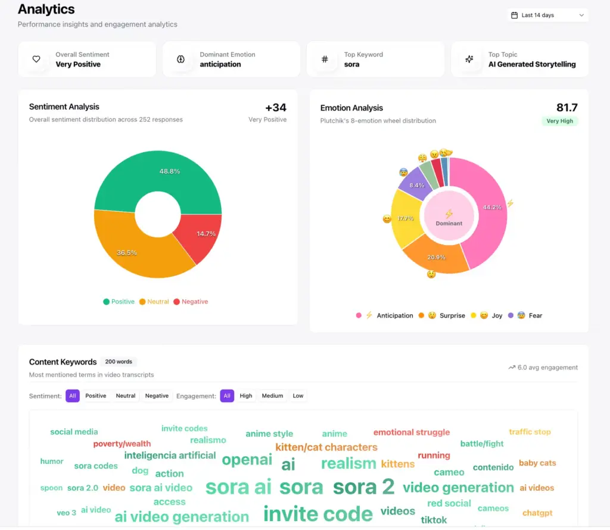610x530 pixels.
Task: Select the Negative sentiment filter
Action: tap(157, 396)
